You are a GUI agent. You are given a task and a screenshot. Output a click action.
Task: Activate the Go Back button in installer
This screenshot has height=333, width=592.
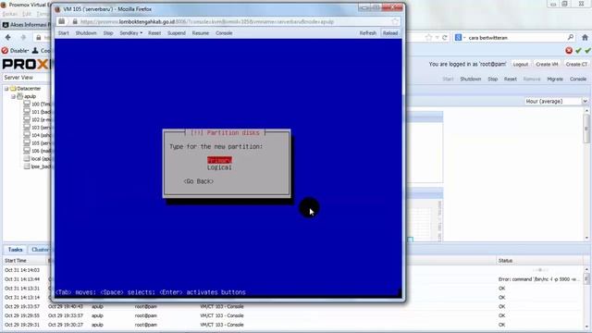[199, 181]
